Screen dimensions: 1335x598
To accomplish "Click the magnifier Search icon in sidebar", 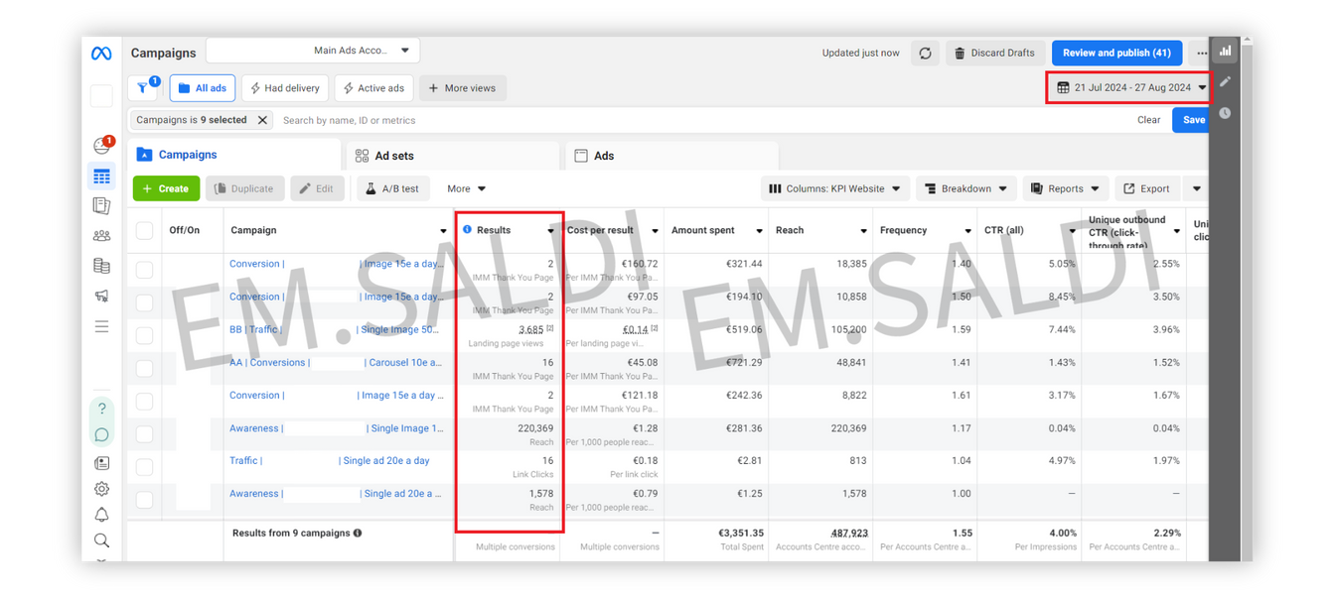I will coord(101,540).
